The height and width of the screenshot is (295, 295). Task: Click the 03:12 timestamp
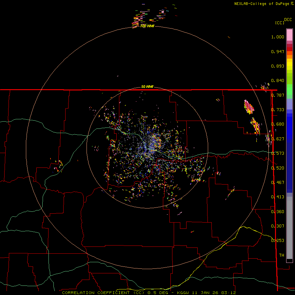click(x=228, y=293)
